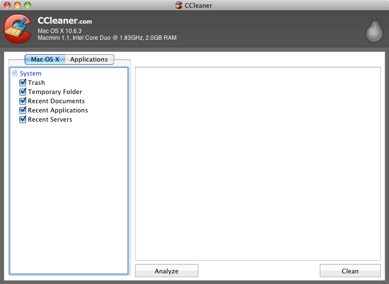This screenshot has height=284, width=389.
Task: Click the Apple icon beside System
Action: (x=15, y=73)
